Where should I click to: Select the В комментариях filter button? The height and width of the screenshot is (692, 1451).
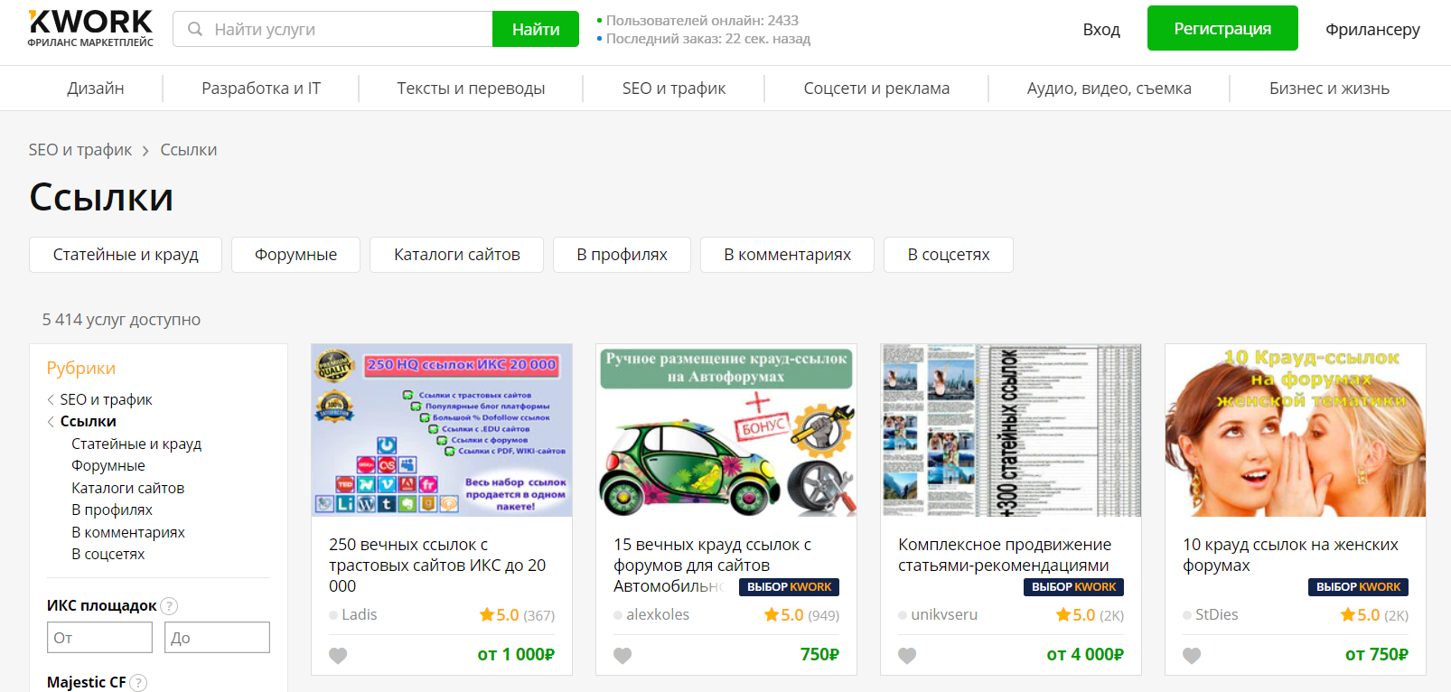(x=787, y=255)
